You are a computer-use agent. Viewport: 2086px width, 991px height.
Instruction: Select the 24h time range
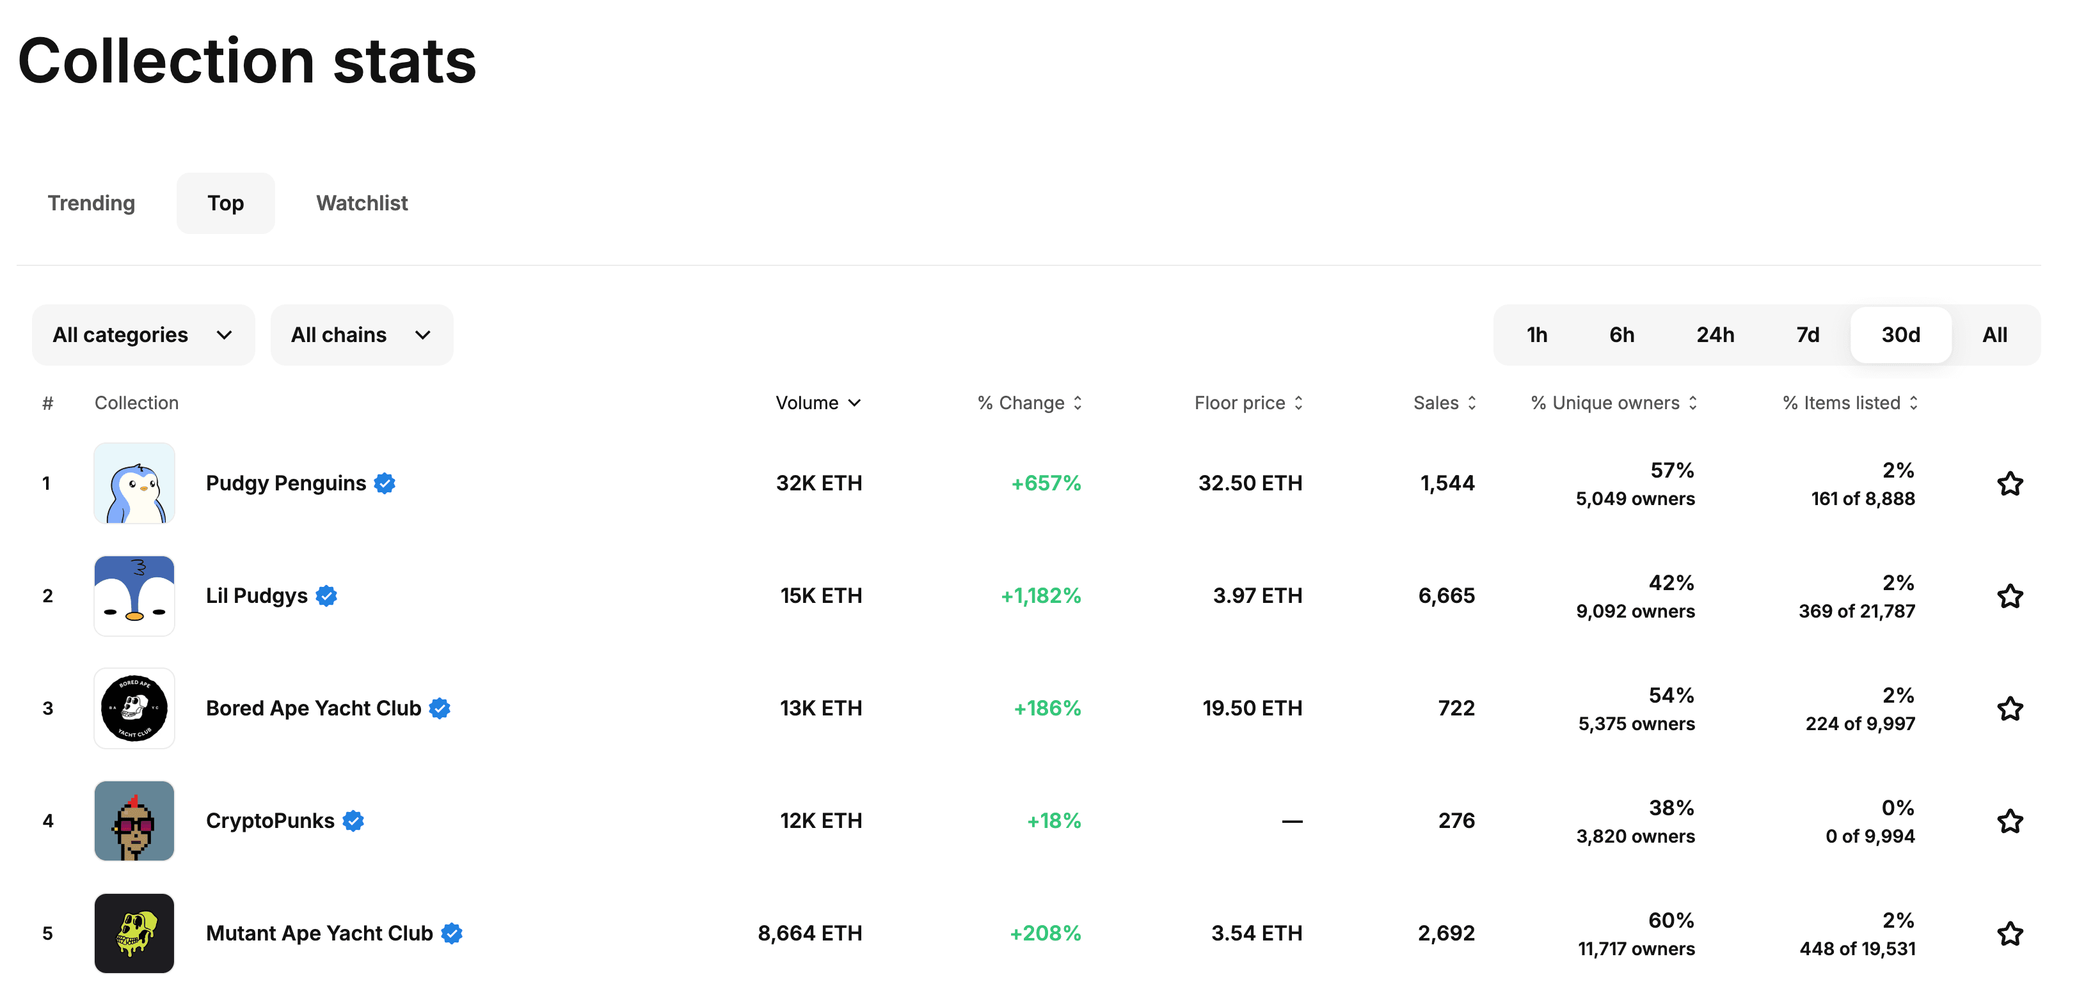(1715, 335)
